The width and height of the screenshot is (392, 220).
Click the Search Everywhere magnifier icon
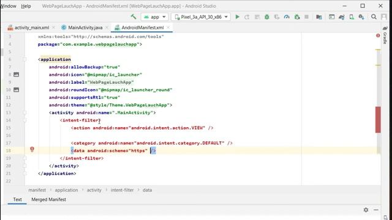point(374,16)
